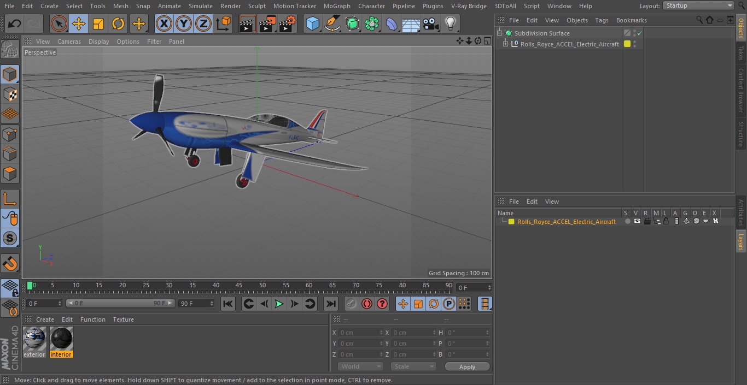Screen dimensions: 747x385
Task: Click Render View clapper icon
Action: coord(248,23)
